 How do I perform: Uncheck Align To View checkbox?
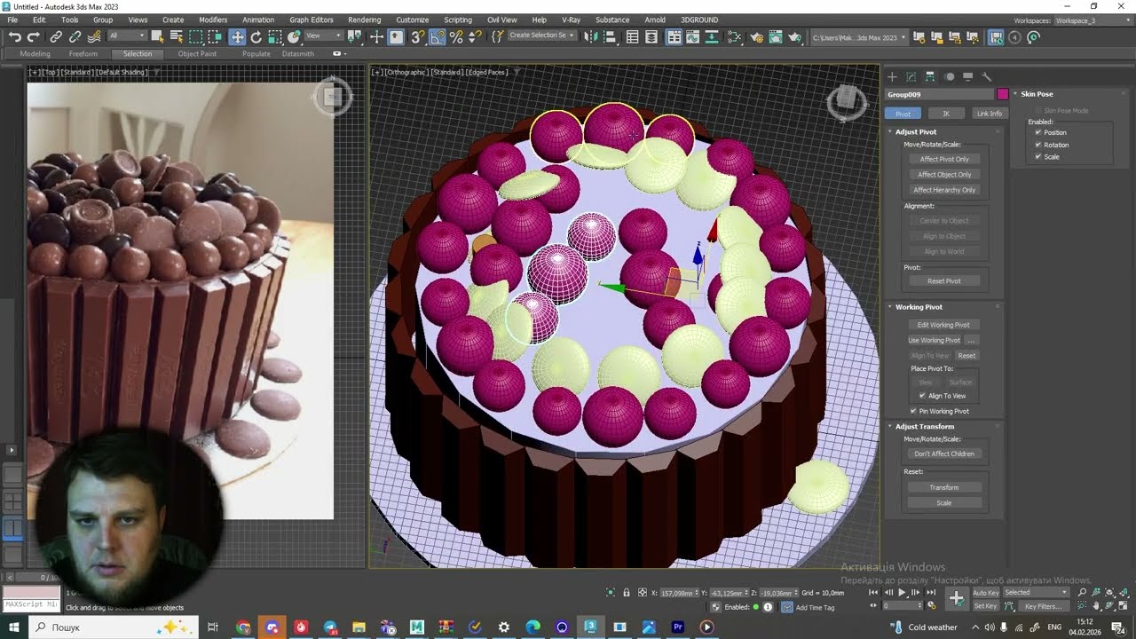pos(922,396)
